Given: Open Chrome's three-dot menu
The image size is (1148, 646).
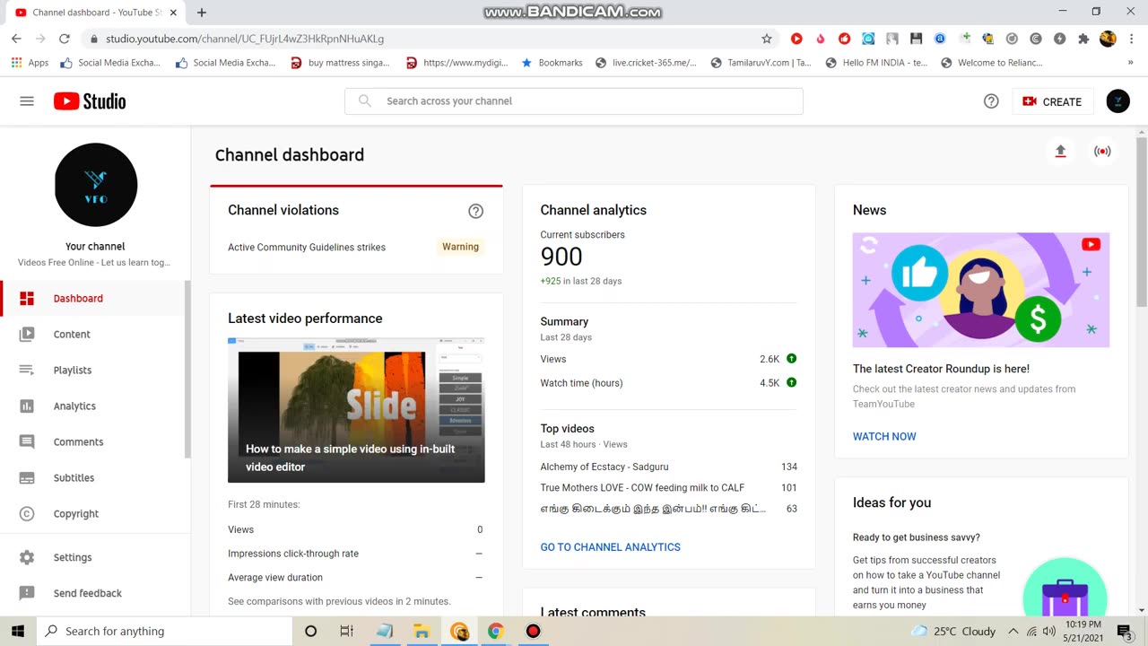Looking at the screenshot, I should [x=1131, y=39].
